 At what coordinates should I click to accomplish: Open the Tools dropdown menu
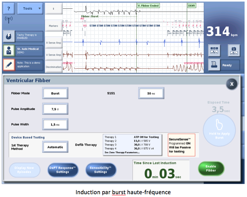(x=30, y=8)
